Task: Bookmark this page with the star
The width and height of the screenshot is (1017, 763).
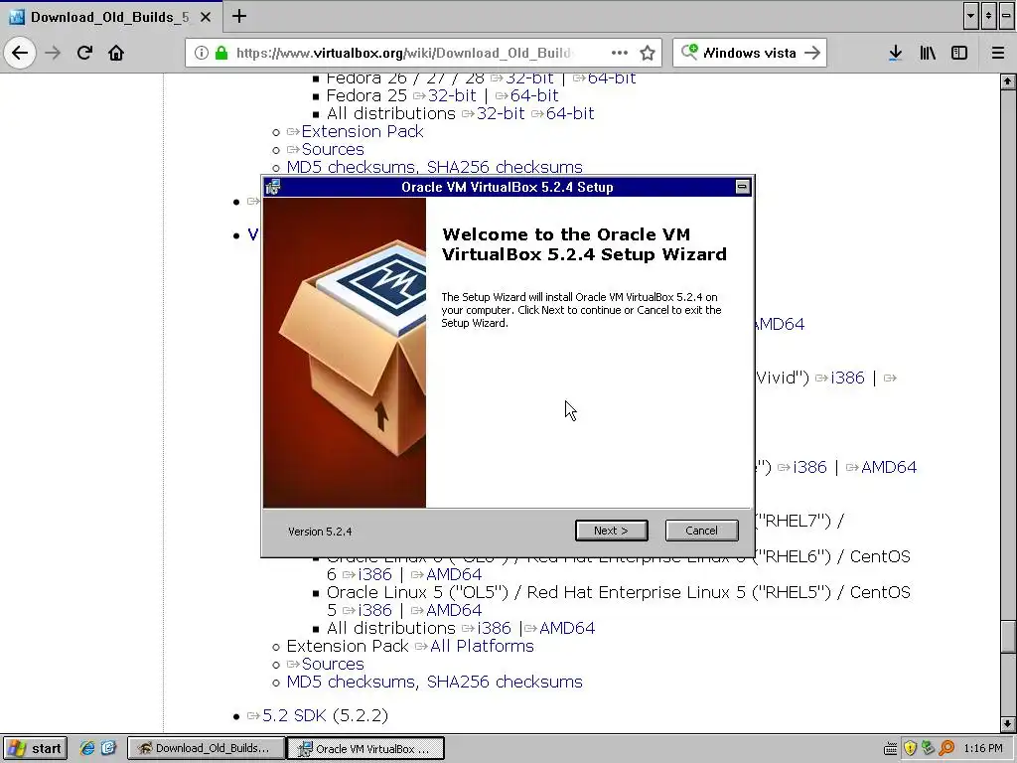Action: (x=648, y=53)
